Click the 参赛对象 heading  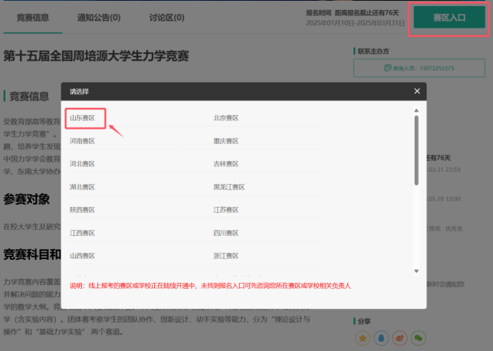click(x=27, y=199)
